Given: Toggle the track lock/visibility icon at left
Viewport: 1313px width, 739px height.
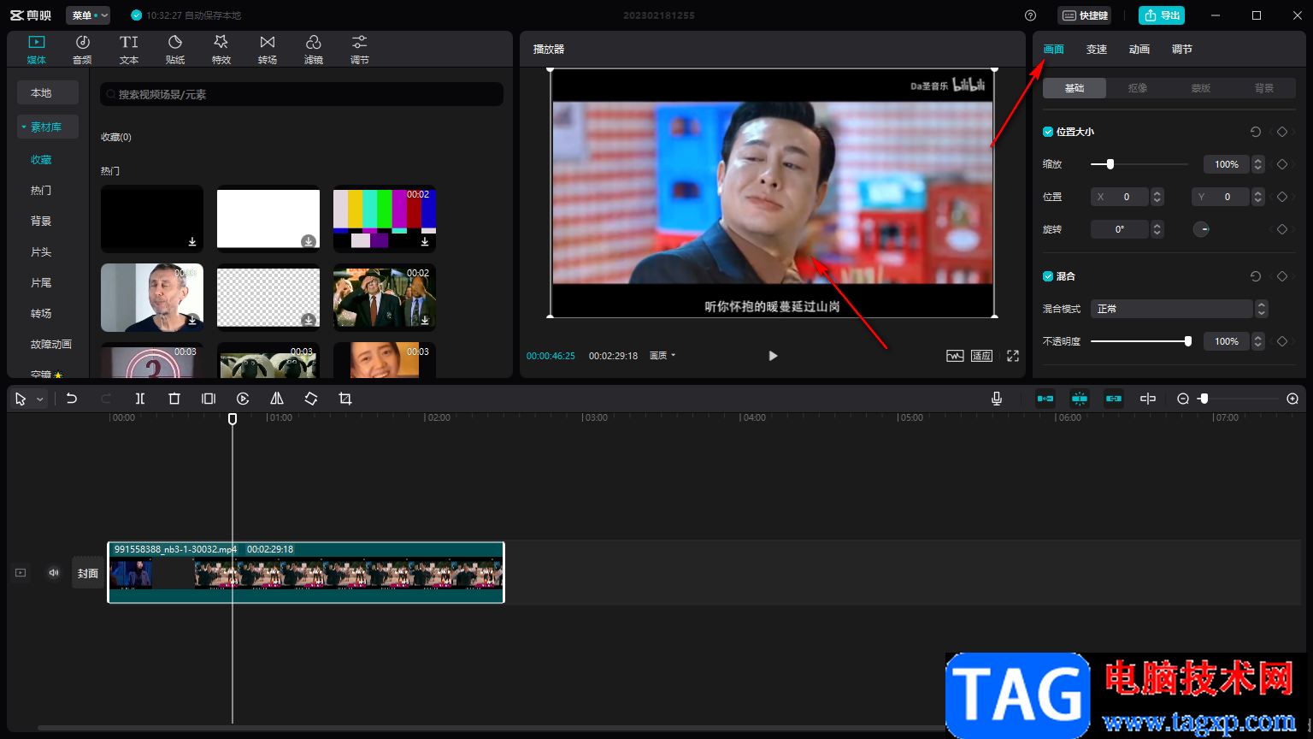Looking at the screenshot, I should click(x=21, y=573).
